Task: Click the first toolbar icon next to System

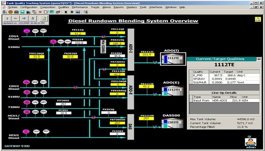Action: pos(5,12)
